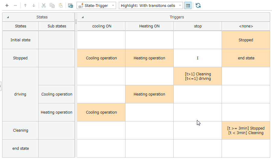
Task: Click the plus icon to add a row
Action: (x=7, y=5)
